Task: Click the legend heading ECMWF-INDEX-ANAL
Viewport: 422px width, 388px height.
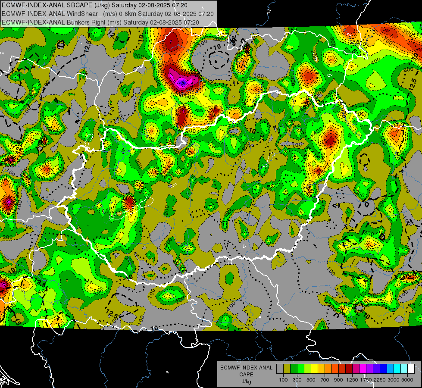Action: [246, 368]
